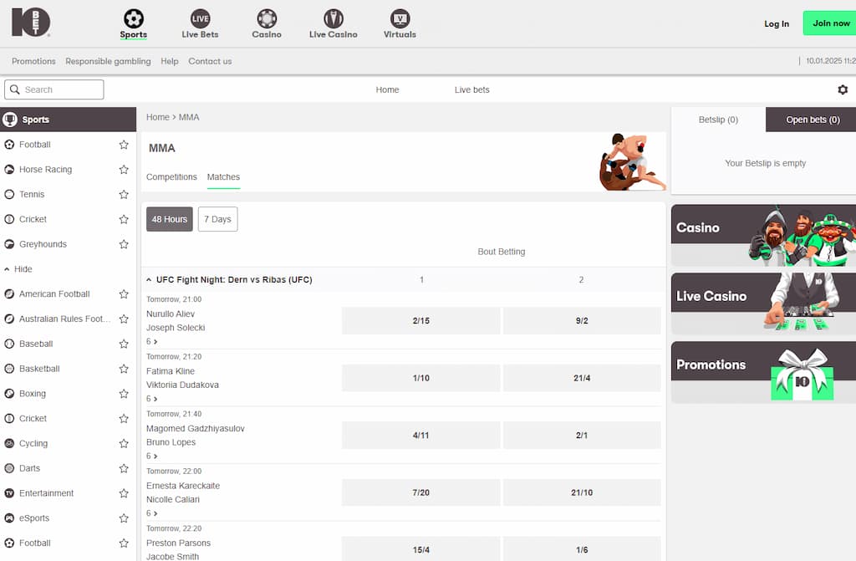Click the search magnifier icon
This screenshot has width=856, height=561.
click(15, 89)
